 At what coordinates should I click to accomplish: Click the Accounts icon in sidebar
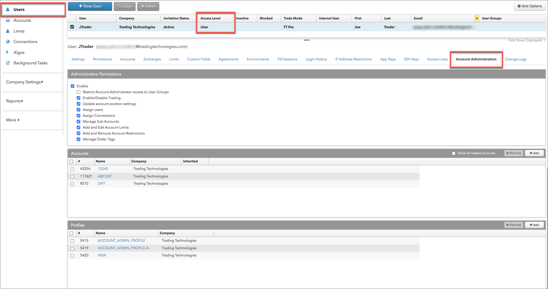pyautogui.click(x=8, y=20)
